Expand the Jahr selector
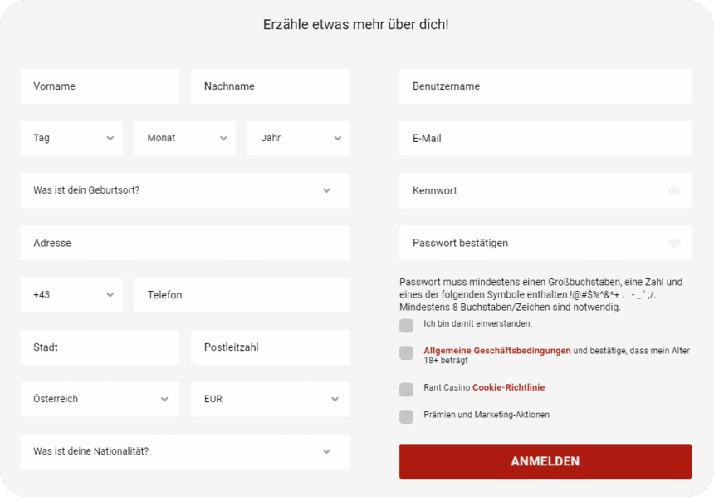Image resolution: width=714 pixels, height=497 pixels. [x=298, y=138]
